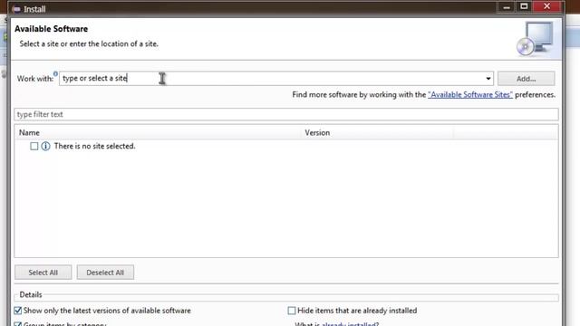Screen dimensions: 580x326
Task: Close the Install dialog
Action: coord(546,6)
